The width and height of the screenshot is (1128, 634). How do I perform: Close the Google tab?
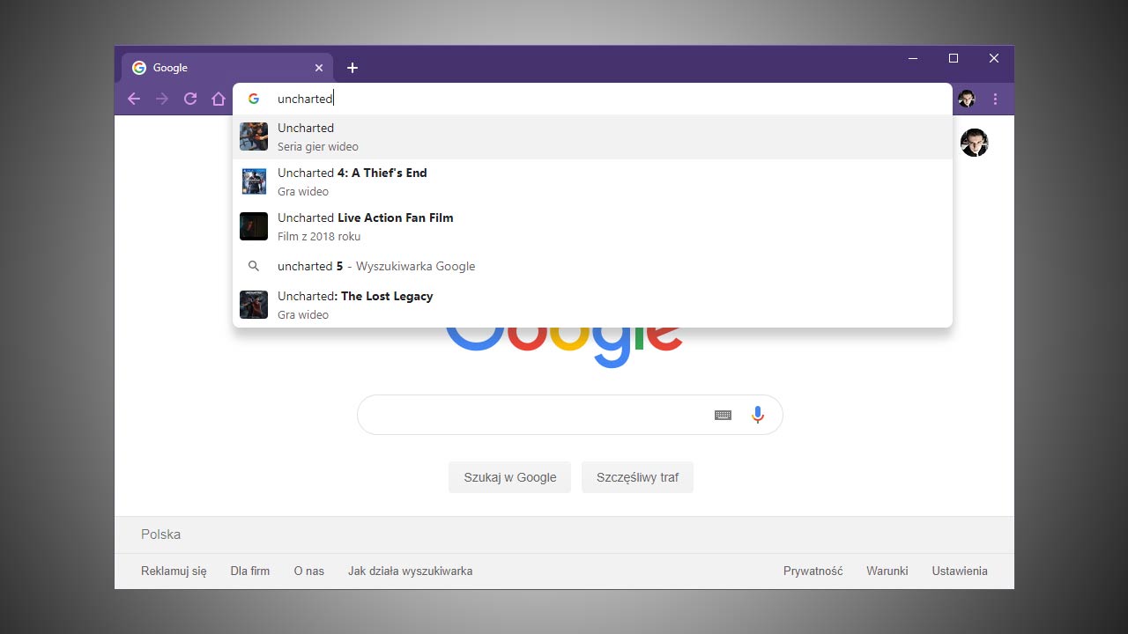[x=319, y=68]
